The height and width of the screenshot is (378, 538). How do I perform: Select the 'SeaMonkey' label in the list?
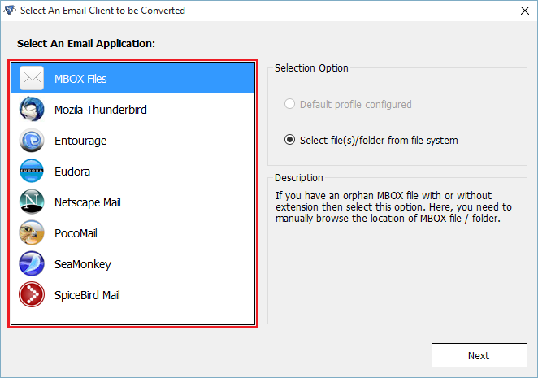82,264
